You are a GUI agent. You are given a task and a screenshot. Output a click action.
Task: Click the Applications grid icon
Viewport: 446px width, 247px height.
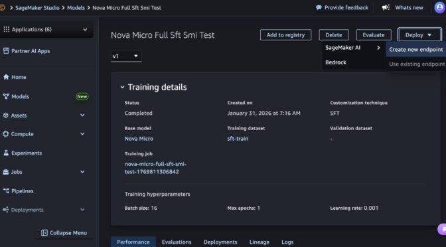point(6,29)
